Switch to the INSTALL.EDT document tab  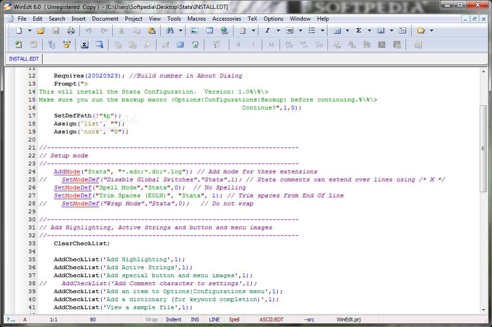click(24, 59)
